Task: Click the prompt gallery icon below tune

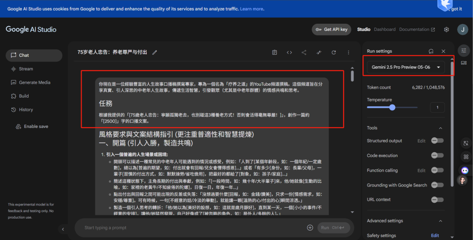Action: (x=464, y=63)
